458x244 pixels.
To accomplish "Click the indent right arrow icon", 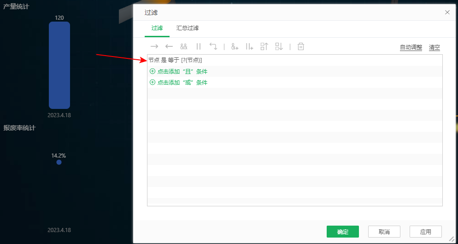I will (x=154, y=46).
